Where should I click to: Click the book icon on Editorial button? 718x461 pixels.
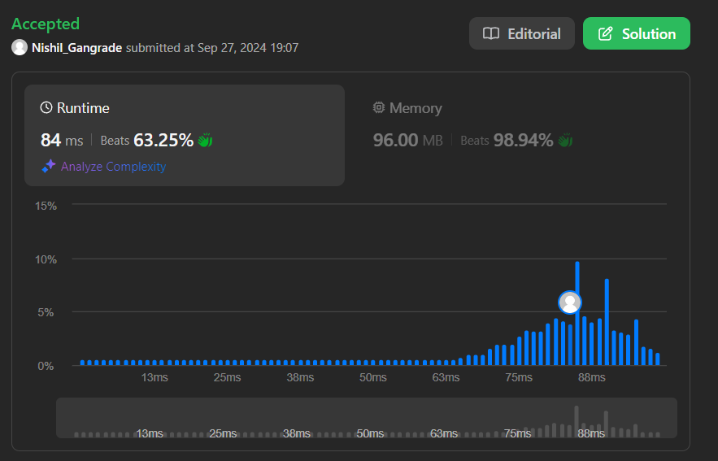[x=491, y=33]
